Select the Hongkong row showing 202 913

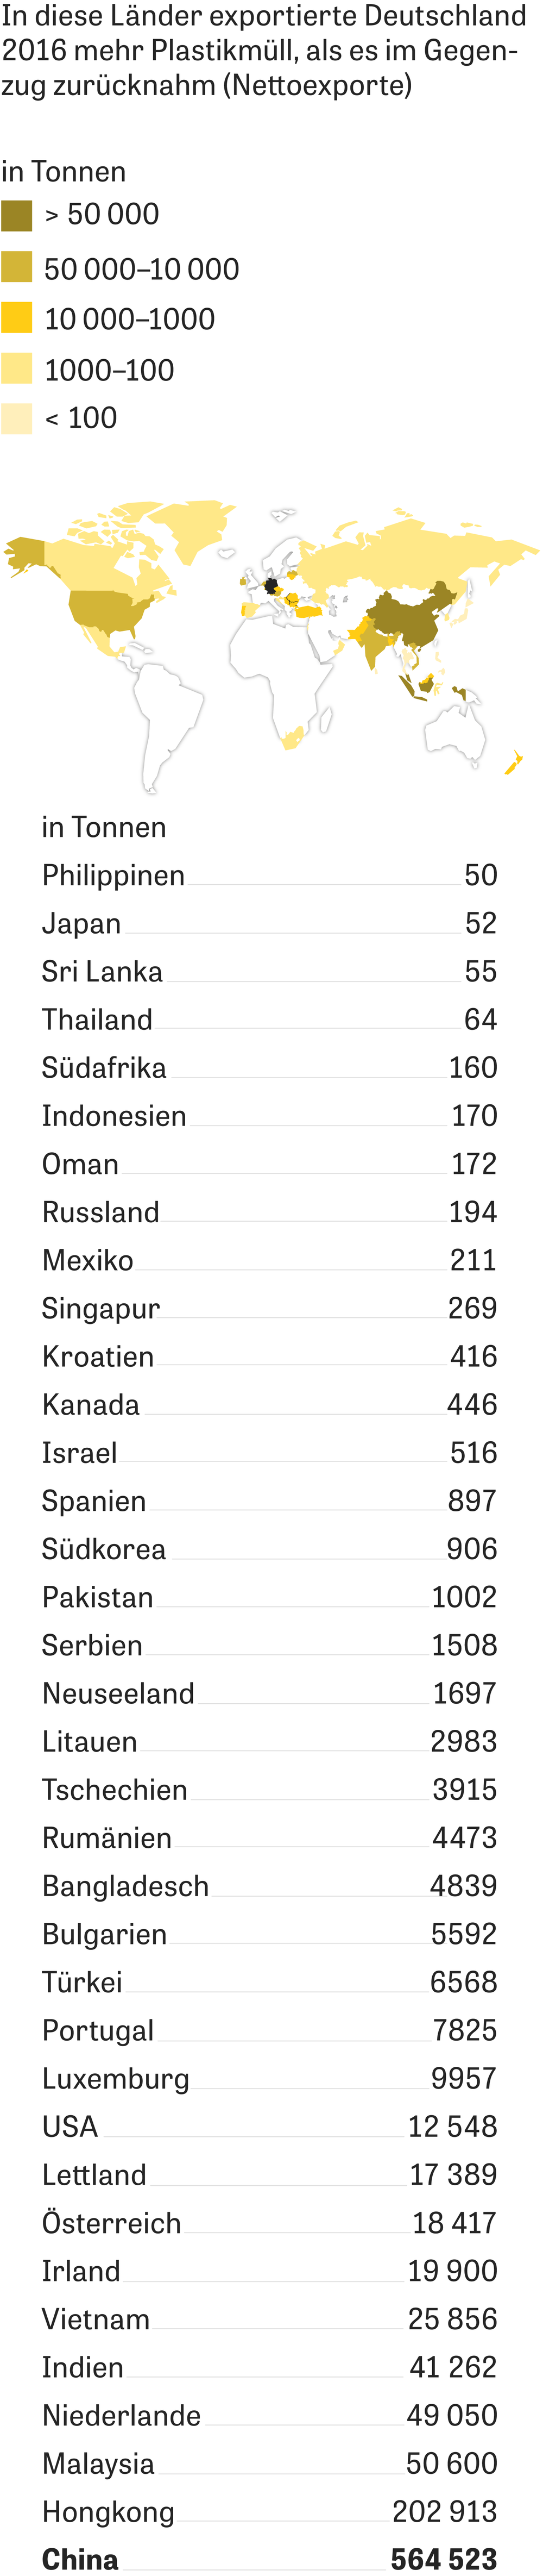[270, 2511]
